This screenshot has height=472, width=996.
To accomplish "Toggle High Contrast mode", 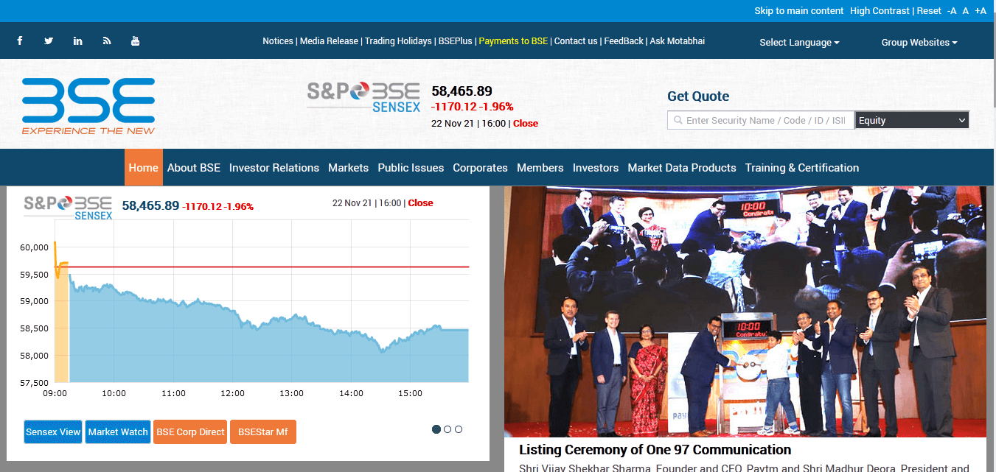I will click(880, 10).
